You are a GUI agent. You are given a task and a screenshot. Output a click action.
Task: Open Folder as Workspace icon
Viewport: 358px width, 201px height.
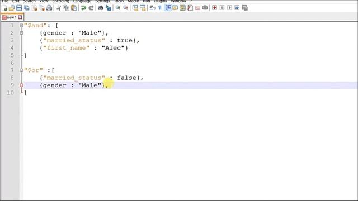pos(197,8)
